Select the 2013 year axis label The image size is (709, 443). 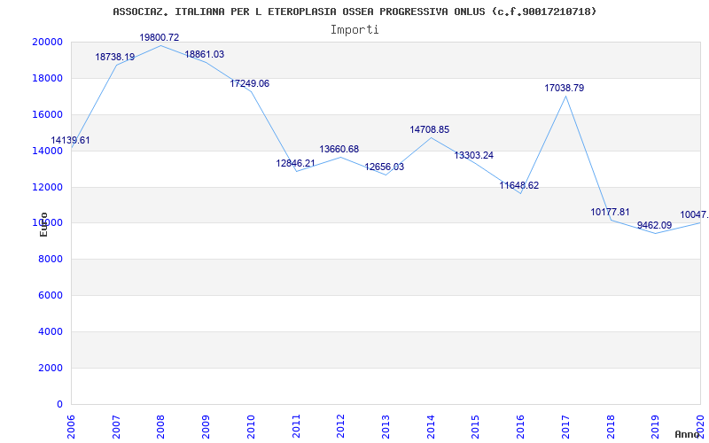(x=386, y=426)
